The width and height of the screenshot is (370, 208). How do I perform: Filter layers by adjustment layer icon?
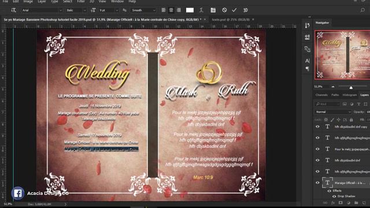coord(351,104)
